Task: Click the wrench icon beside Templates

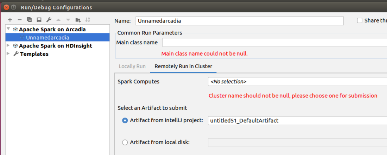Action: [16, 54]
